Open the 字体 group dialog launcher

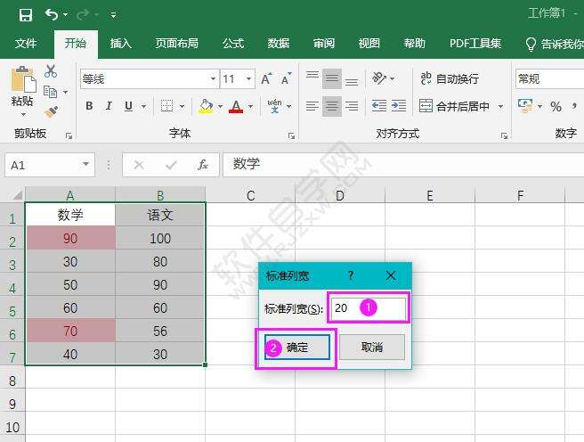[x=292, y=136]
